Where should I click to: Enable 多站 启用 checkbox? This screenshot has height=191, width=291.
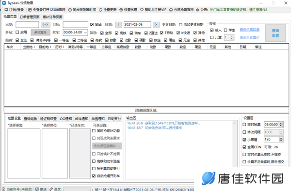point(17,32)
